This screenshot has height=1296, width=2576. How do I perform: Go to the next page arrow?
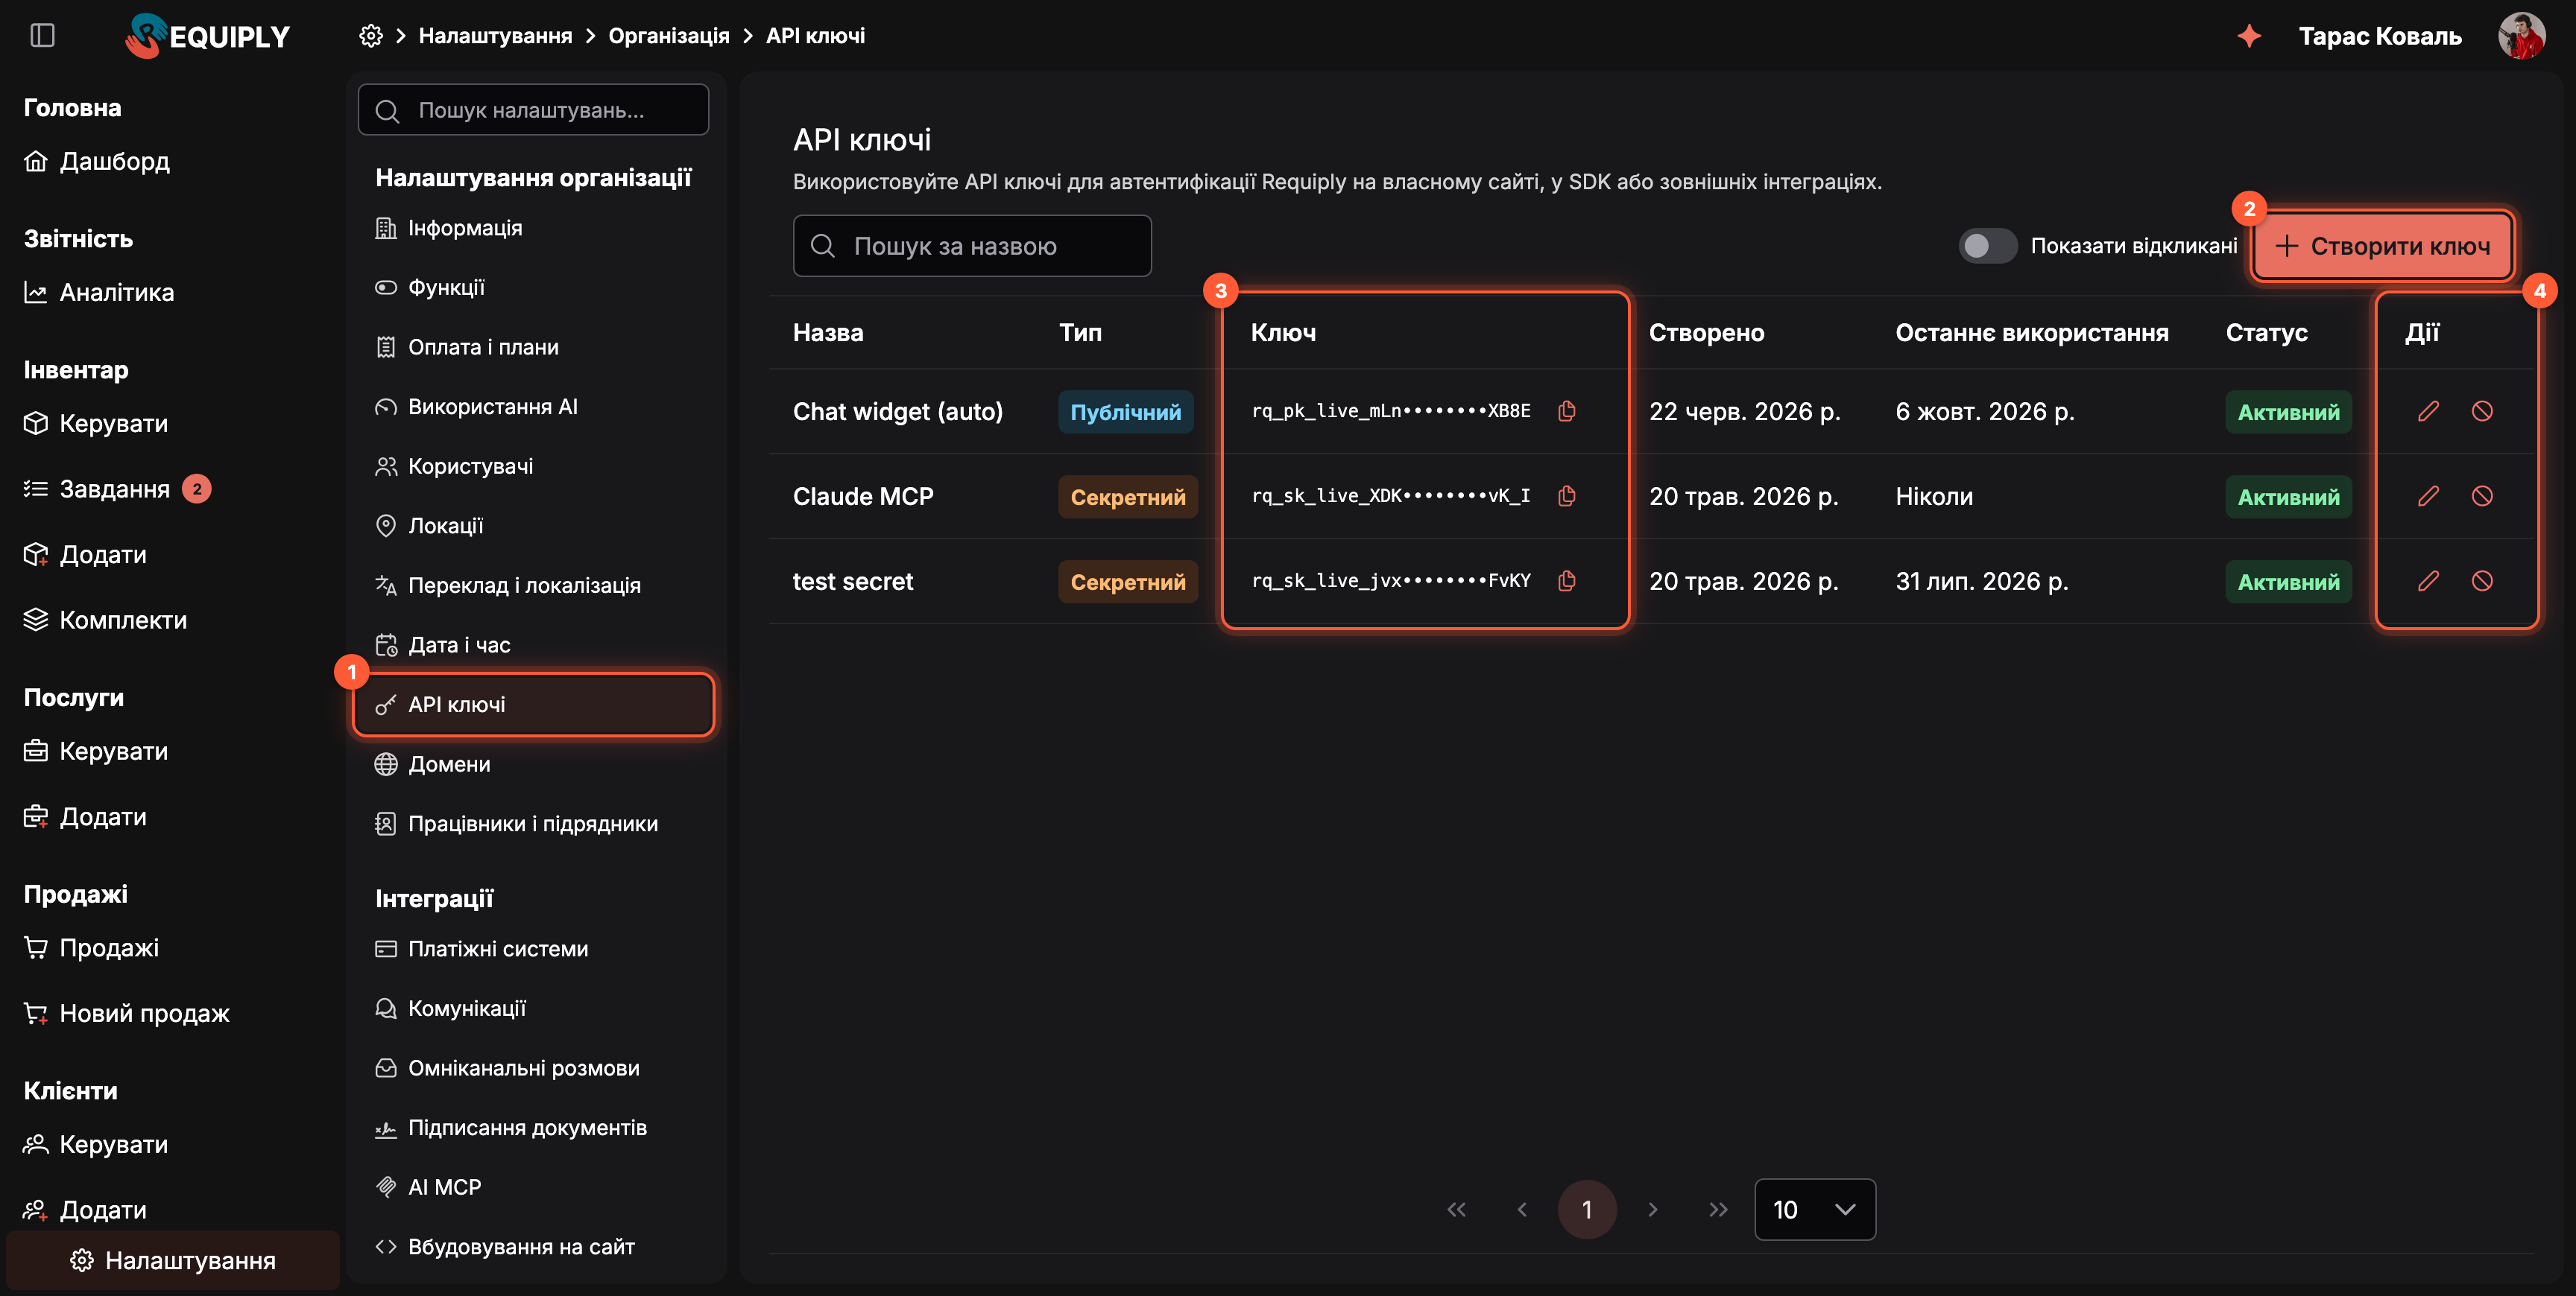pyautogui.click(x=1653, y=1210)
